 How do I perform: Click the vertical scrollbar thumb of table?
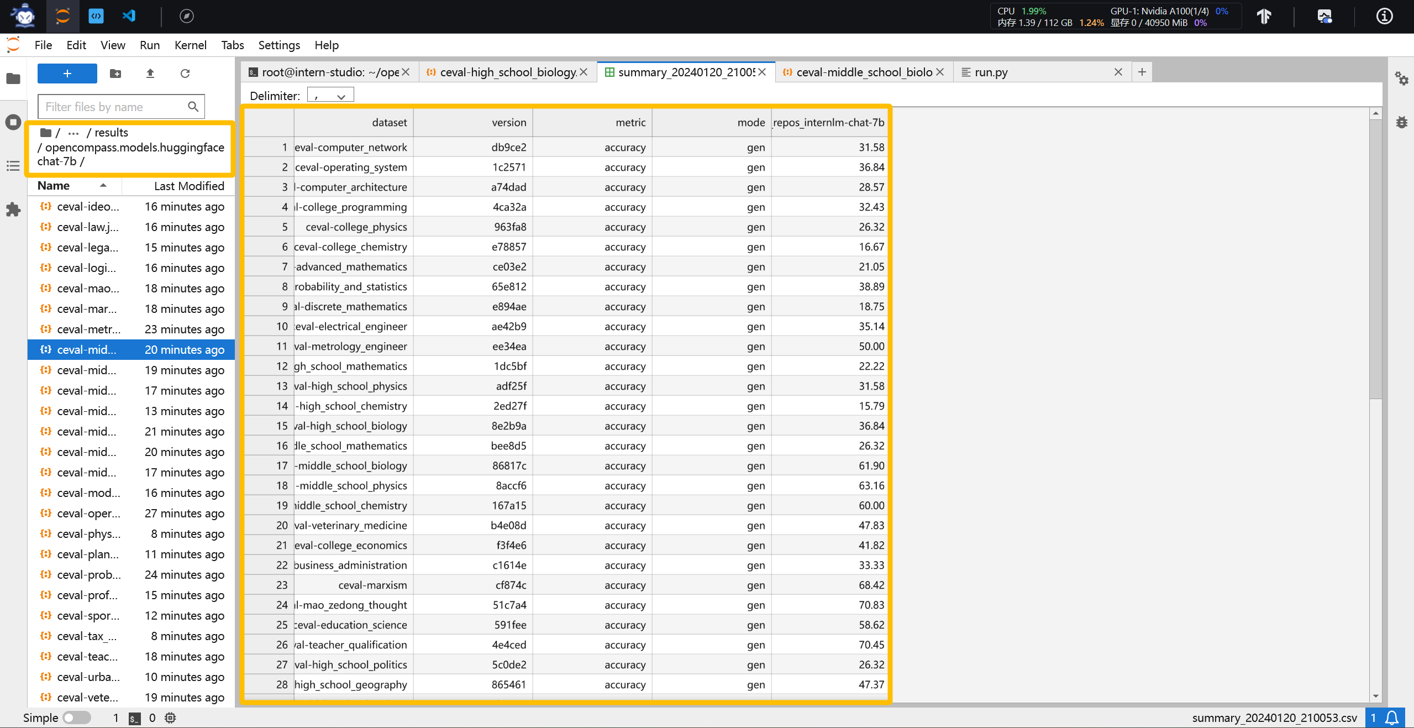[1376, 259]
